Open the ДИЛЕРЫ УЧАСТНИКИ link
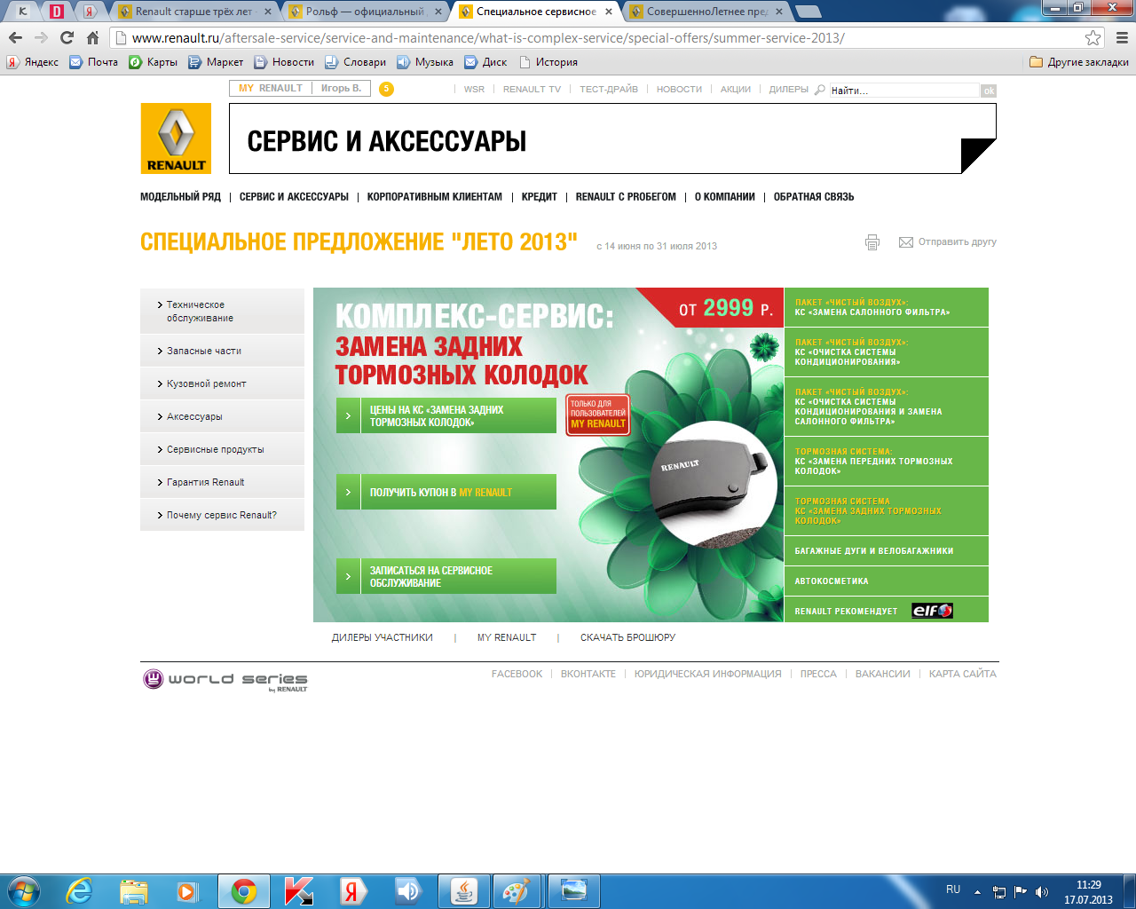 coord(383,637)
